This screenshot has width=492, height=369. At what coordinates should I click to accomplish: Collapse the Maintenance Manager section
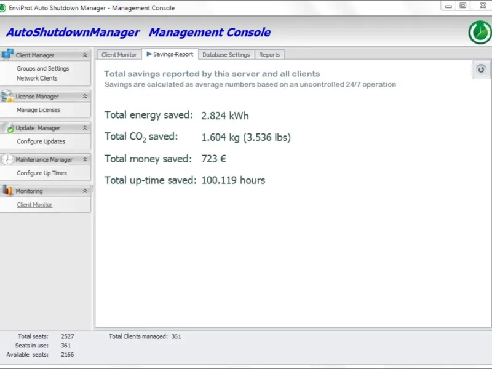click(85, 159)
